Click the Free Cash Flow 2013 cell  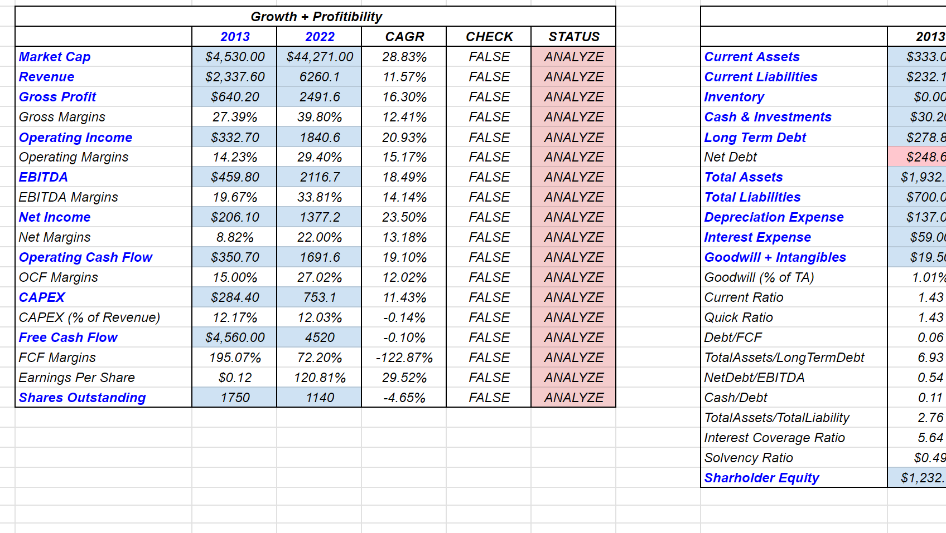click(x=235, y=338)
